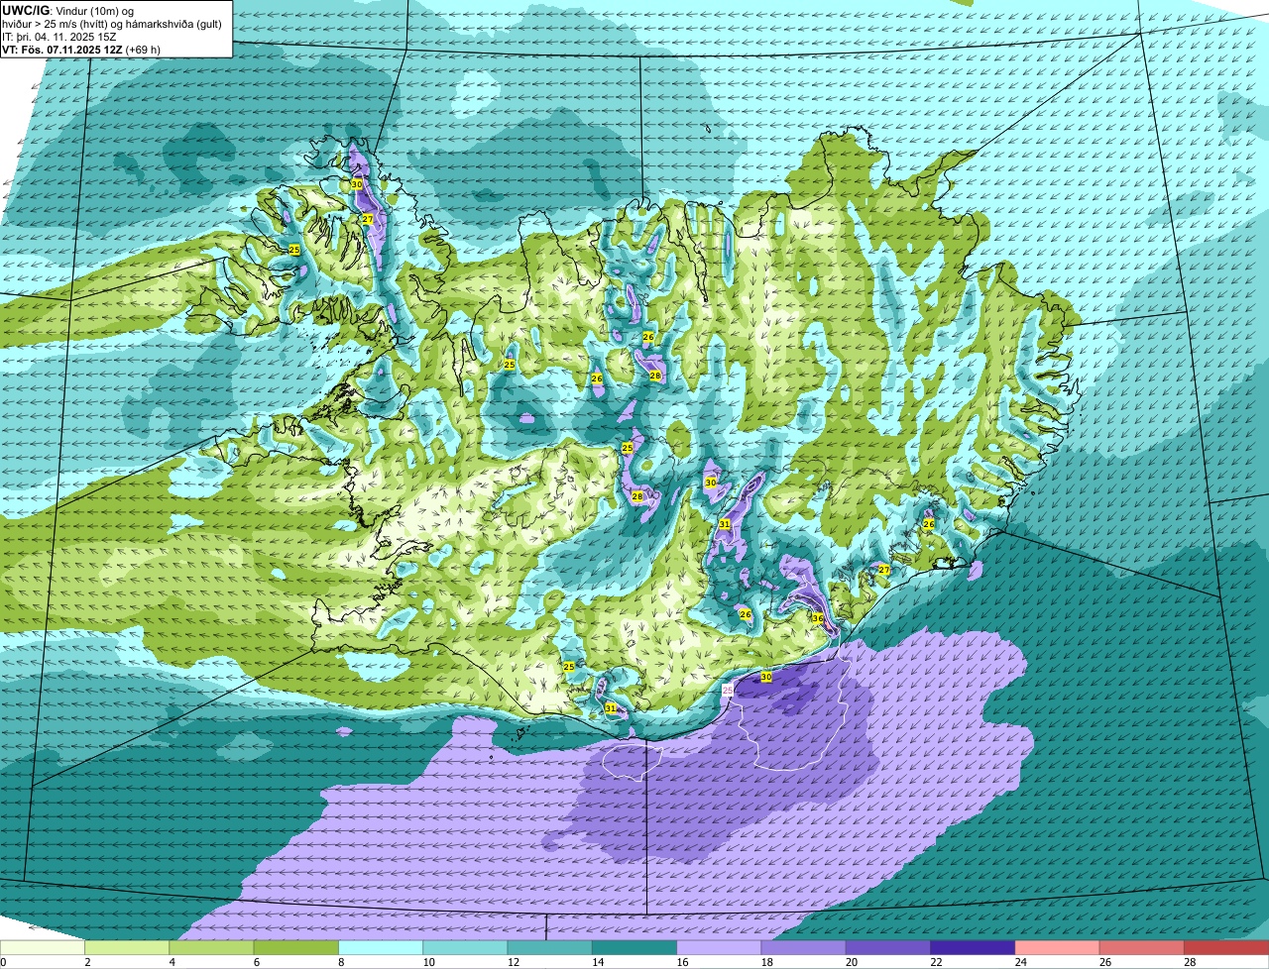The image size is (1269, 969).
Task: Pick the 6–8 m/s olive green legend swatch
Action: click(x=296, y=947)
